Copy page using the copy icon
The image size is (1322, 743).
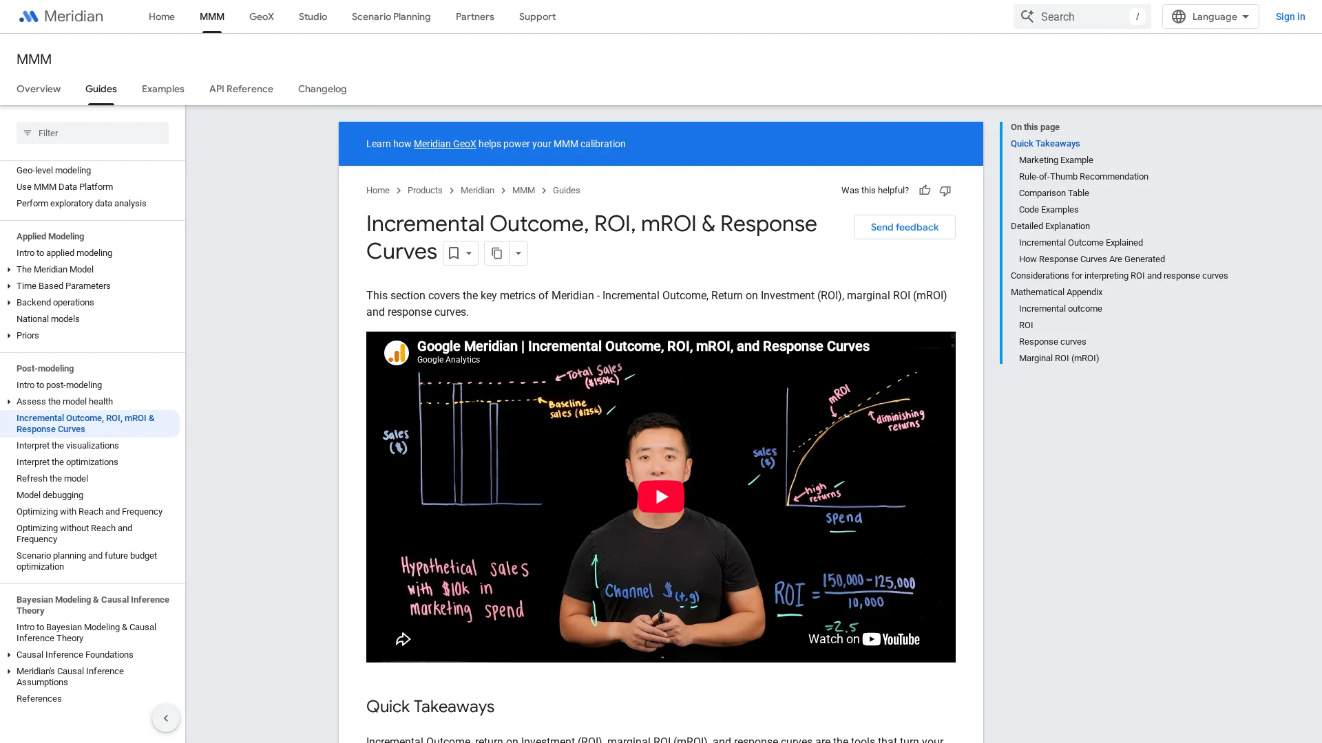(x=496, y=253)
